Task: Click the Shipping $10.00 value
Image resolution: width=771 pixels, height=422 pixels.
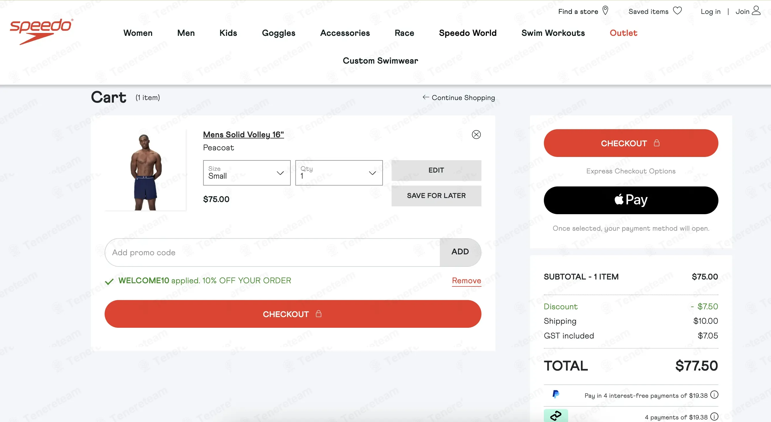Action: [705, 321]
